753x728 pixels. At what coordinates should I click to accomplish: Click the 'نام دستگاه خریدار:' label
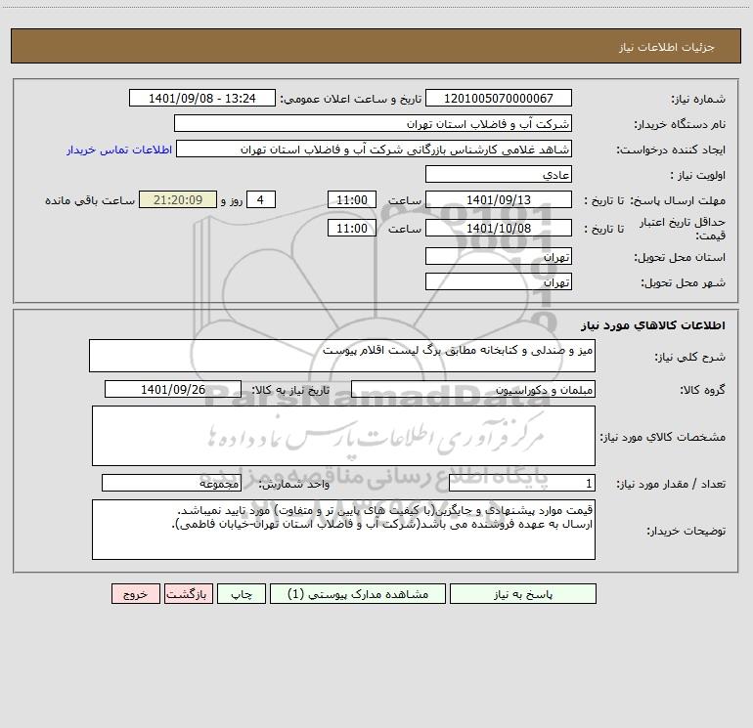pos(680,124)
